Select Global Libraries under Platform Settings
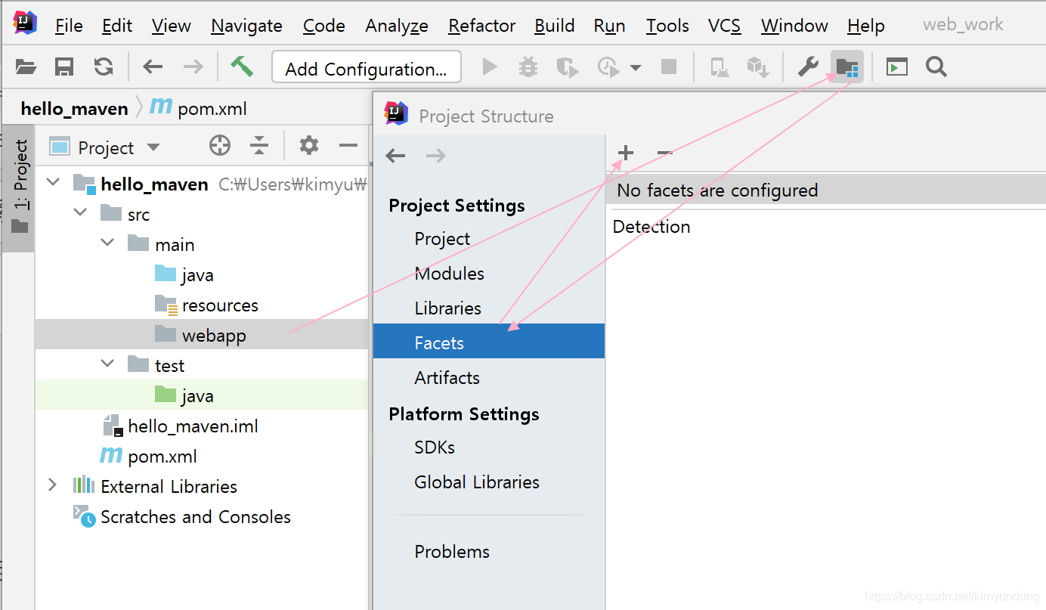The image size is (1046, 610). (x=489, y=482)
